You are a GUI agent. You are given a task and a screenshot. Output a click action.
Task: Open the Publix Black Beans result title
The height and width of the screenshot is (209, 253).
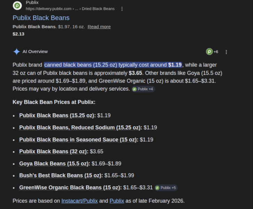point(41,18)
